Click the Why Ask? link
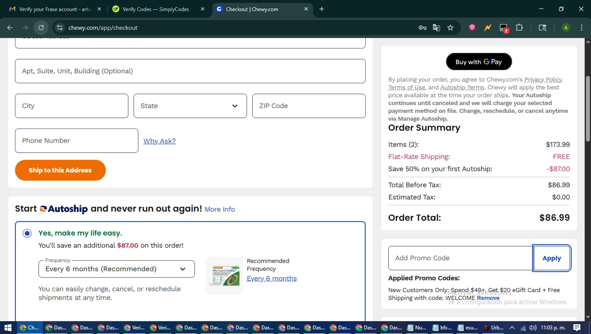This screenshot has width=591, height=334. (160, 141)
